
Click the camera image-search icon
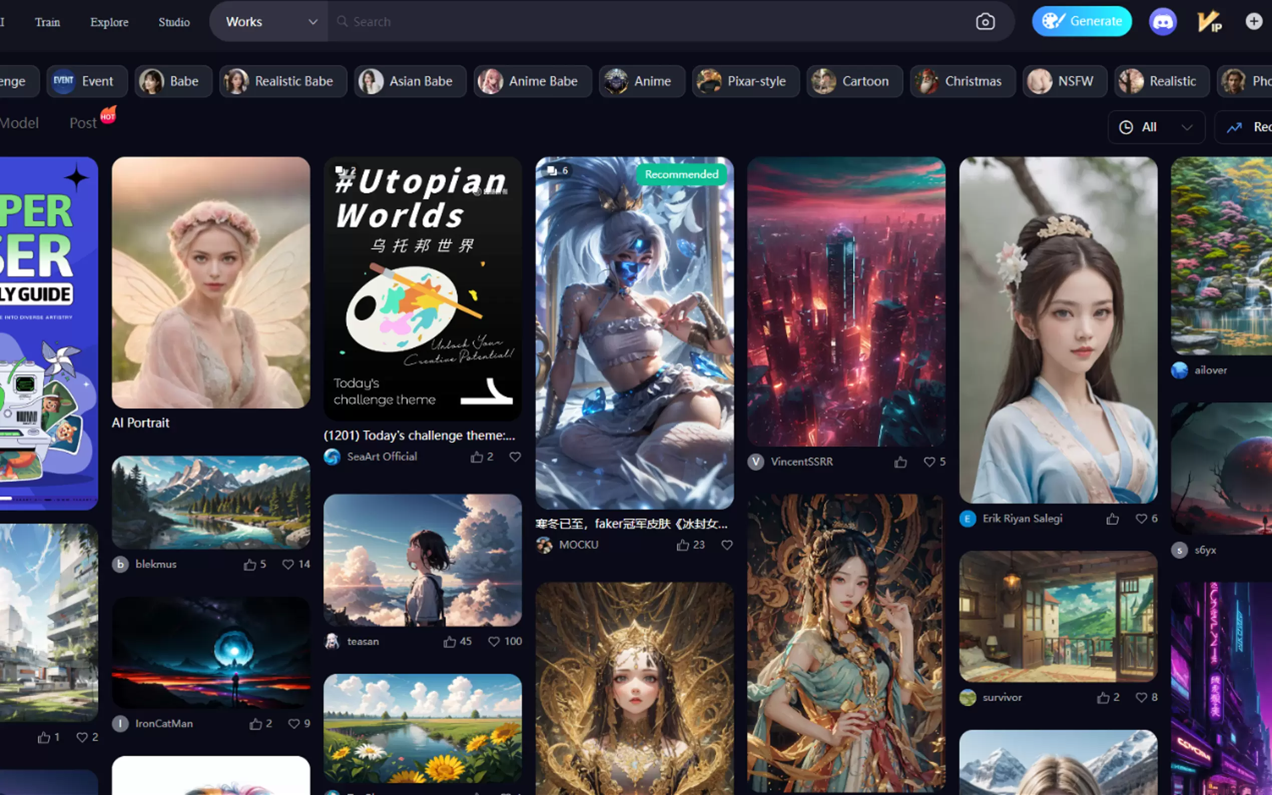coord(985,22)
